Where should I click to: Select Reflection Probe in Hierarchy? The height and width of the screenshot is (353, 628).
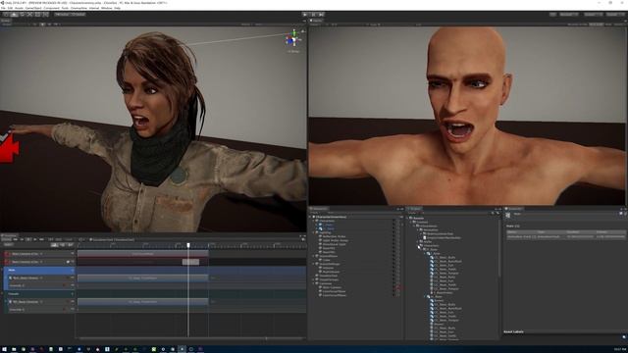click(334, 236)
